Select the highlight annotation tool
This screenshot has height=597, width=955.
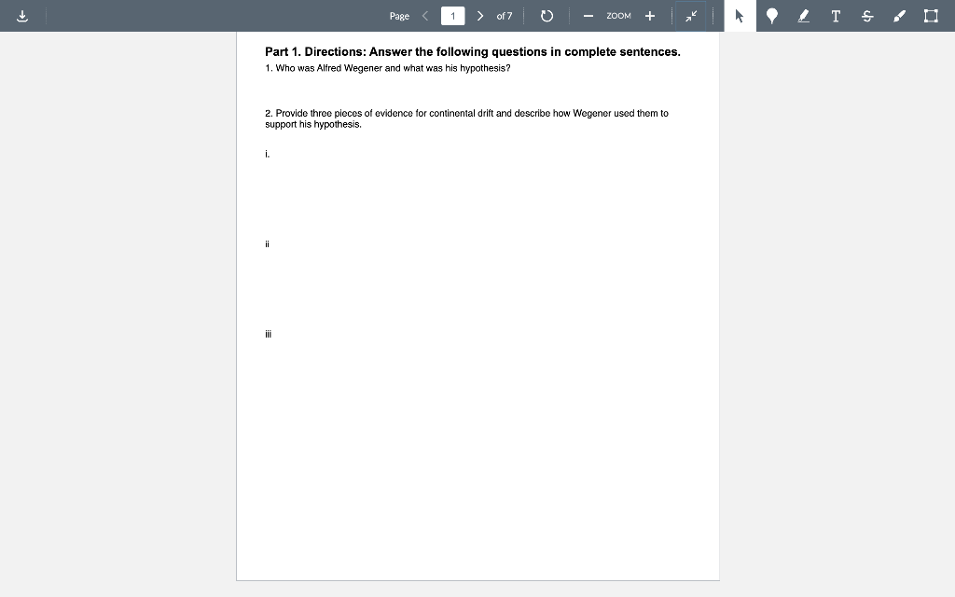[x=804, y=16]
